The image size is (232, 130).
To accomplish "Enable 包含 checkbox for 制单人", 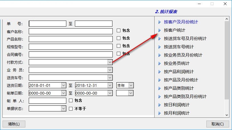I will pos(71,101).
